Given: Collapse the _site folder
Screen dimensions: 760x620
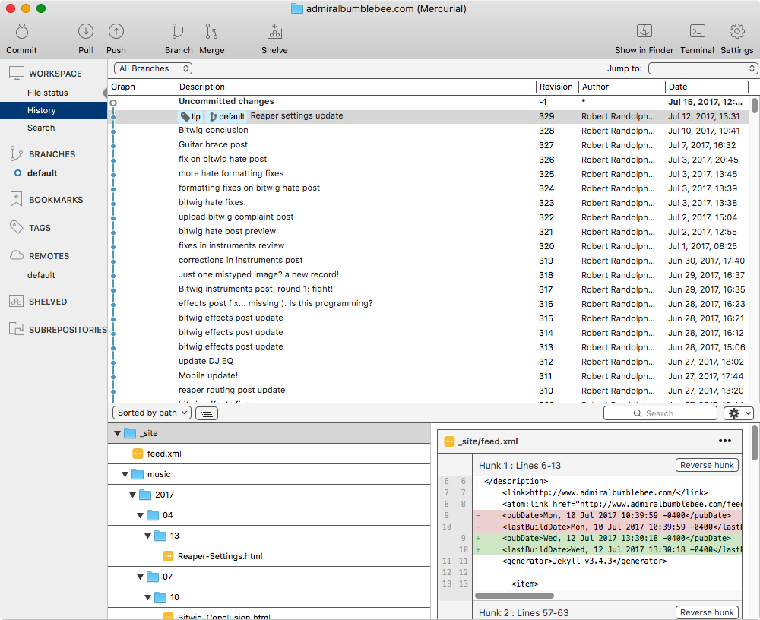Looking at the screenshot, I should [x=117, y=433].
